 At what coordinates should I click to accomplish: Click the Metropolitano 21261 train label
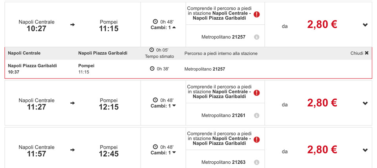point(223,115)
